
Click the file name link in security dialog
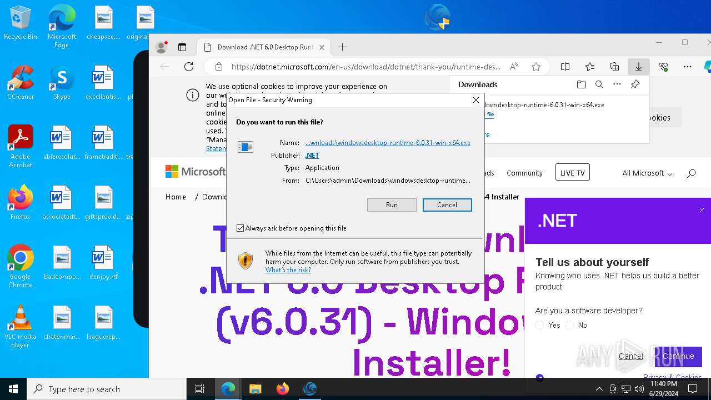click(x=388, y=143)
